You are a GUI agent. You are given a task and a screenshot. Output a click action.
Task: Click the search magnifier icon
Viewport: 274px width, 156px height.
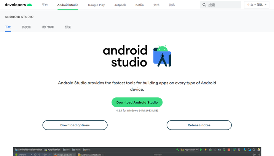point(204,5)
